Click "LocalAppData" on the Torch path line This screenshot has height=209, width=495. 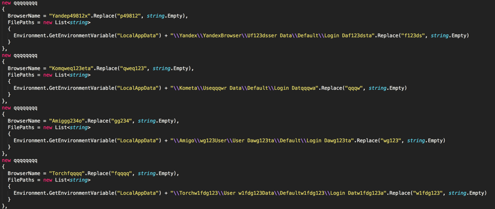[138, 193]
